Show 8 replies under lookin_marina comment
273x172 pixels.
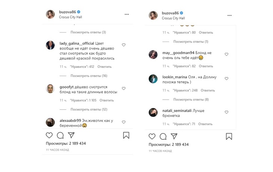tap(191, 99)
